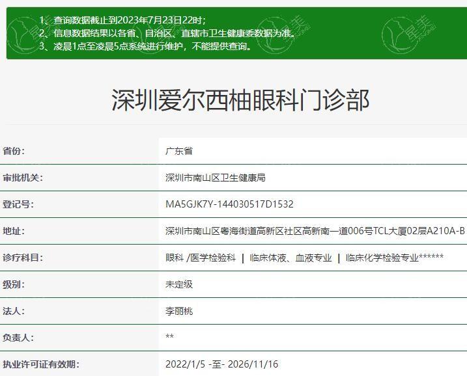467x376 pixels.
Task: Click the 临床化学检验专业 text
Action: pos(382,258)
